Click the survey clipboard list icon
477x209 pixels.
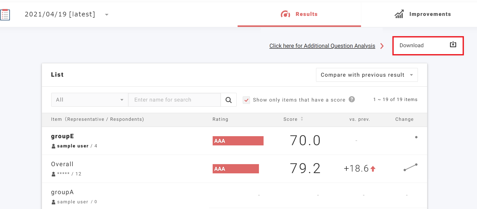click(5, 14)
